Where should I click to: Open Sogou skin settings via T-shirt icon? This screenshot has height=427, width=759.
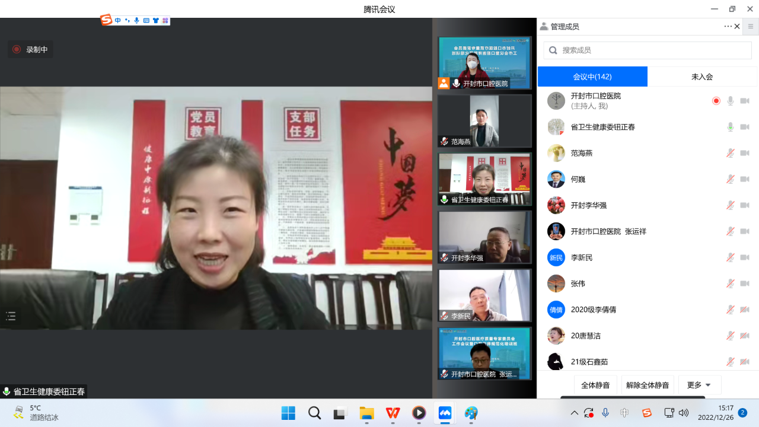pyautogui.click(x=155, y=20)
